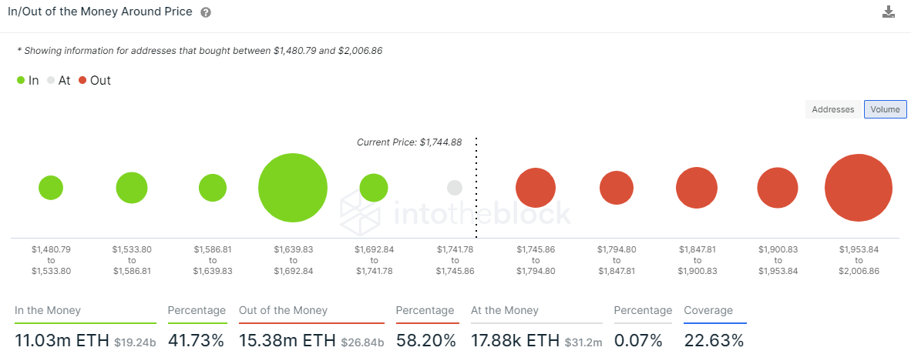
Task: Click the green bubble for $1,692.84 range
Action: click(374, 188)
